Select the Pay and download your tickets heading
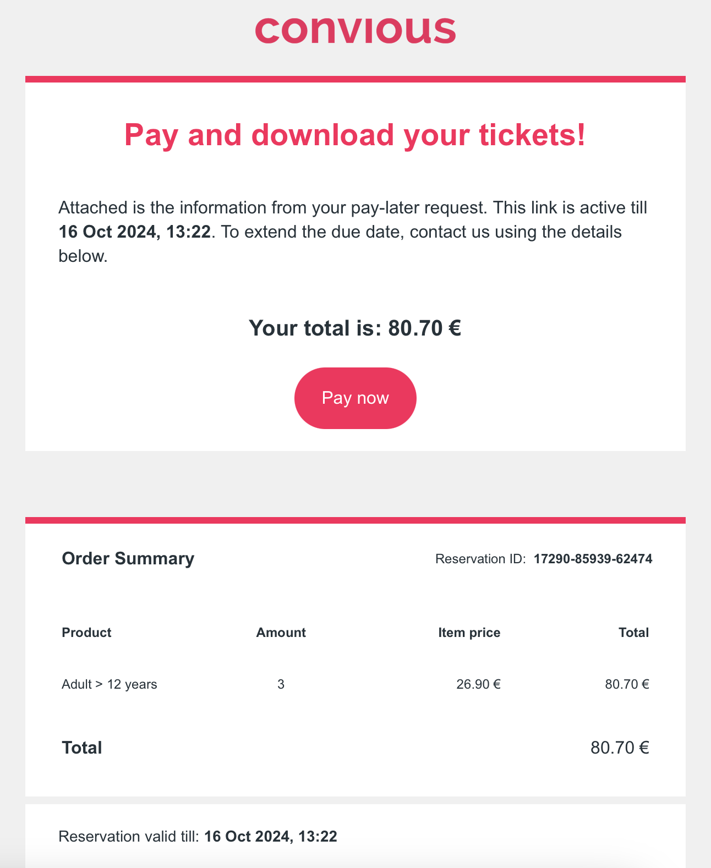 click(x=355, y=135)
